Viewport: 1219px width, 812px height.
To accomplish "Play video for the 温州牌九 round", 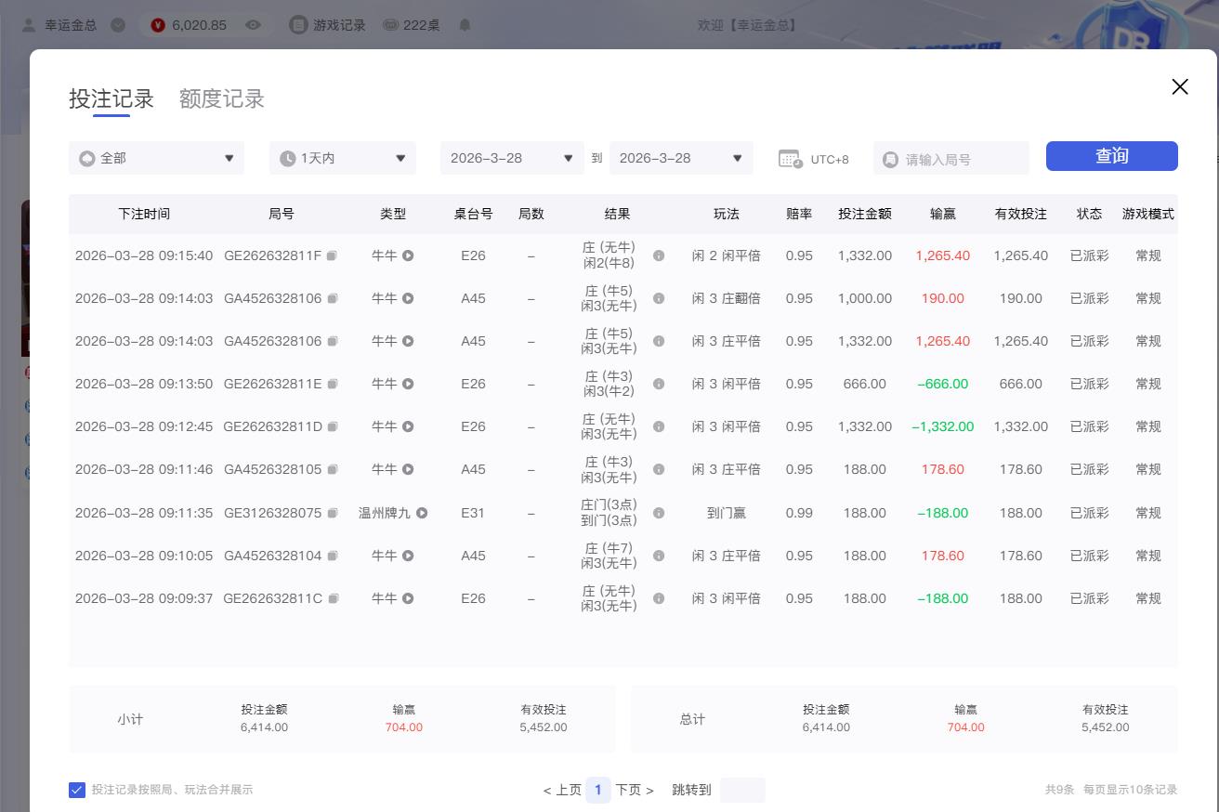I will tap(421, 512).
